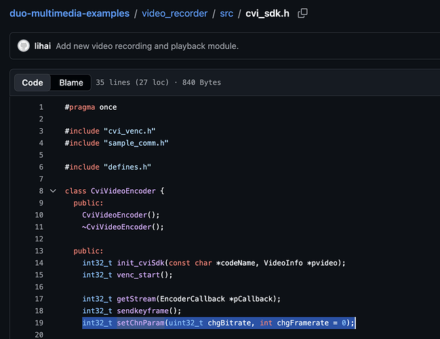Navigate to the src folder breadcrumb
The width and height of the screenshot is (440, 339).
click(x=226, y=13)
